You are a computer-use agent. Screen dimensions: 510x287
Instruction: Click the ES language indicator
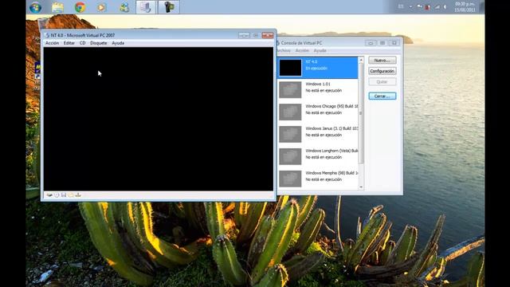pos(401,6)
